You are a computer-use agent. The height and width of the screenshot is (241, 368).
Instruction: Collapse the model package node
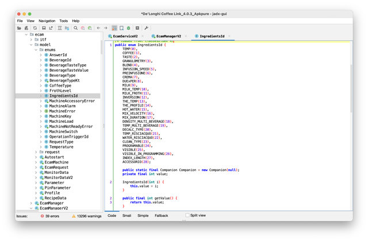pyautogui.click(x=31, y=45)
